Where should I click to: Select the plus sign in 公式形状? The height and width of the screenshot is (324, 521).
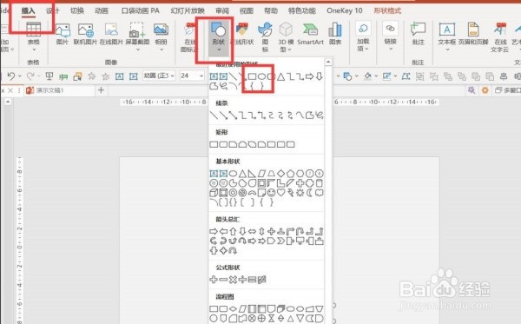(x=214, y=280)
